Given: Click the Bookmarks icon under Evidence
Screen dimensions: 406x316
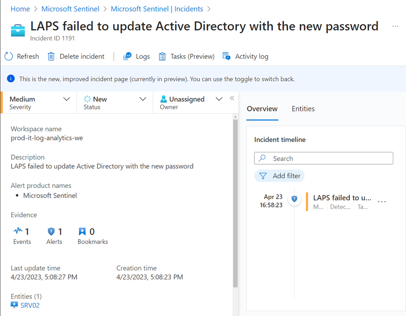Looking at the screenshot, I should pos(82,232).
